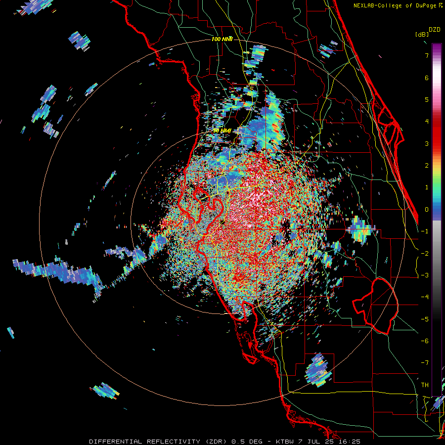445x445 pixels.
Task: Select the -3 tick label on color scale
Action: point(425,275)
